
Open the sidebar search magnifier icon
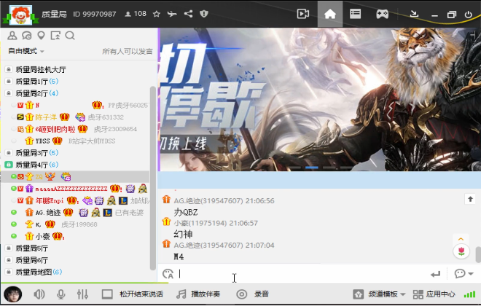point(70,36)
